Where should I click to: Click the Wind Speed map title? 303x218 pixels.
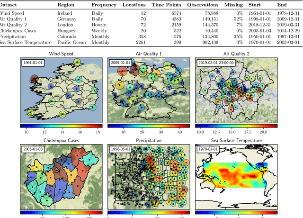61,54
